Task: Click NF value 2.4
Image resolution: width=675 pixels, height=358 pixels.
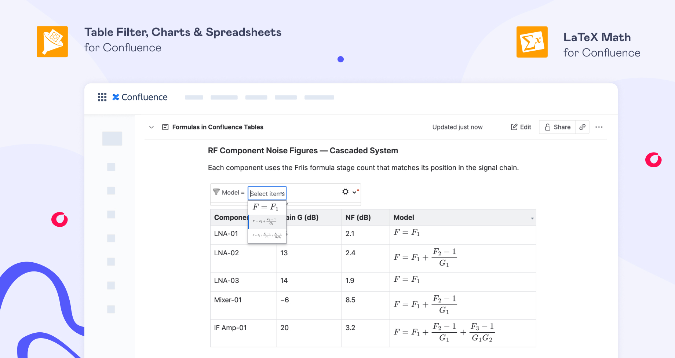Action: pyautogui.click(x=350, y=253)
